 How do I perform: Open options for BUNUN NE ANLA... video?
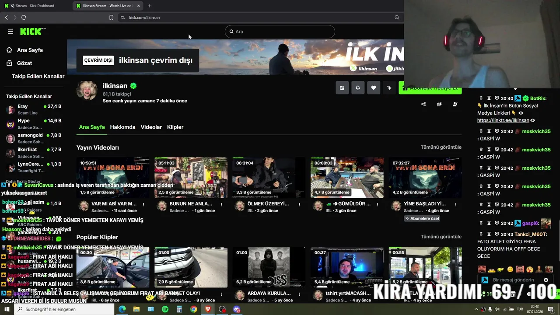pos(221,204)
